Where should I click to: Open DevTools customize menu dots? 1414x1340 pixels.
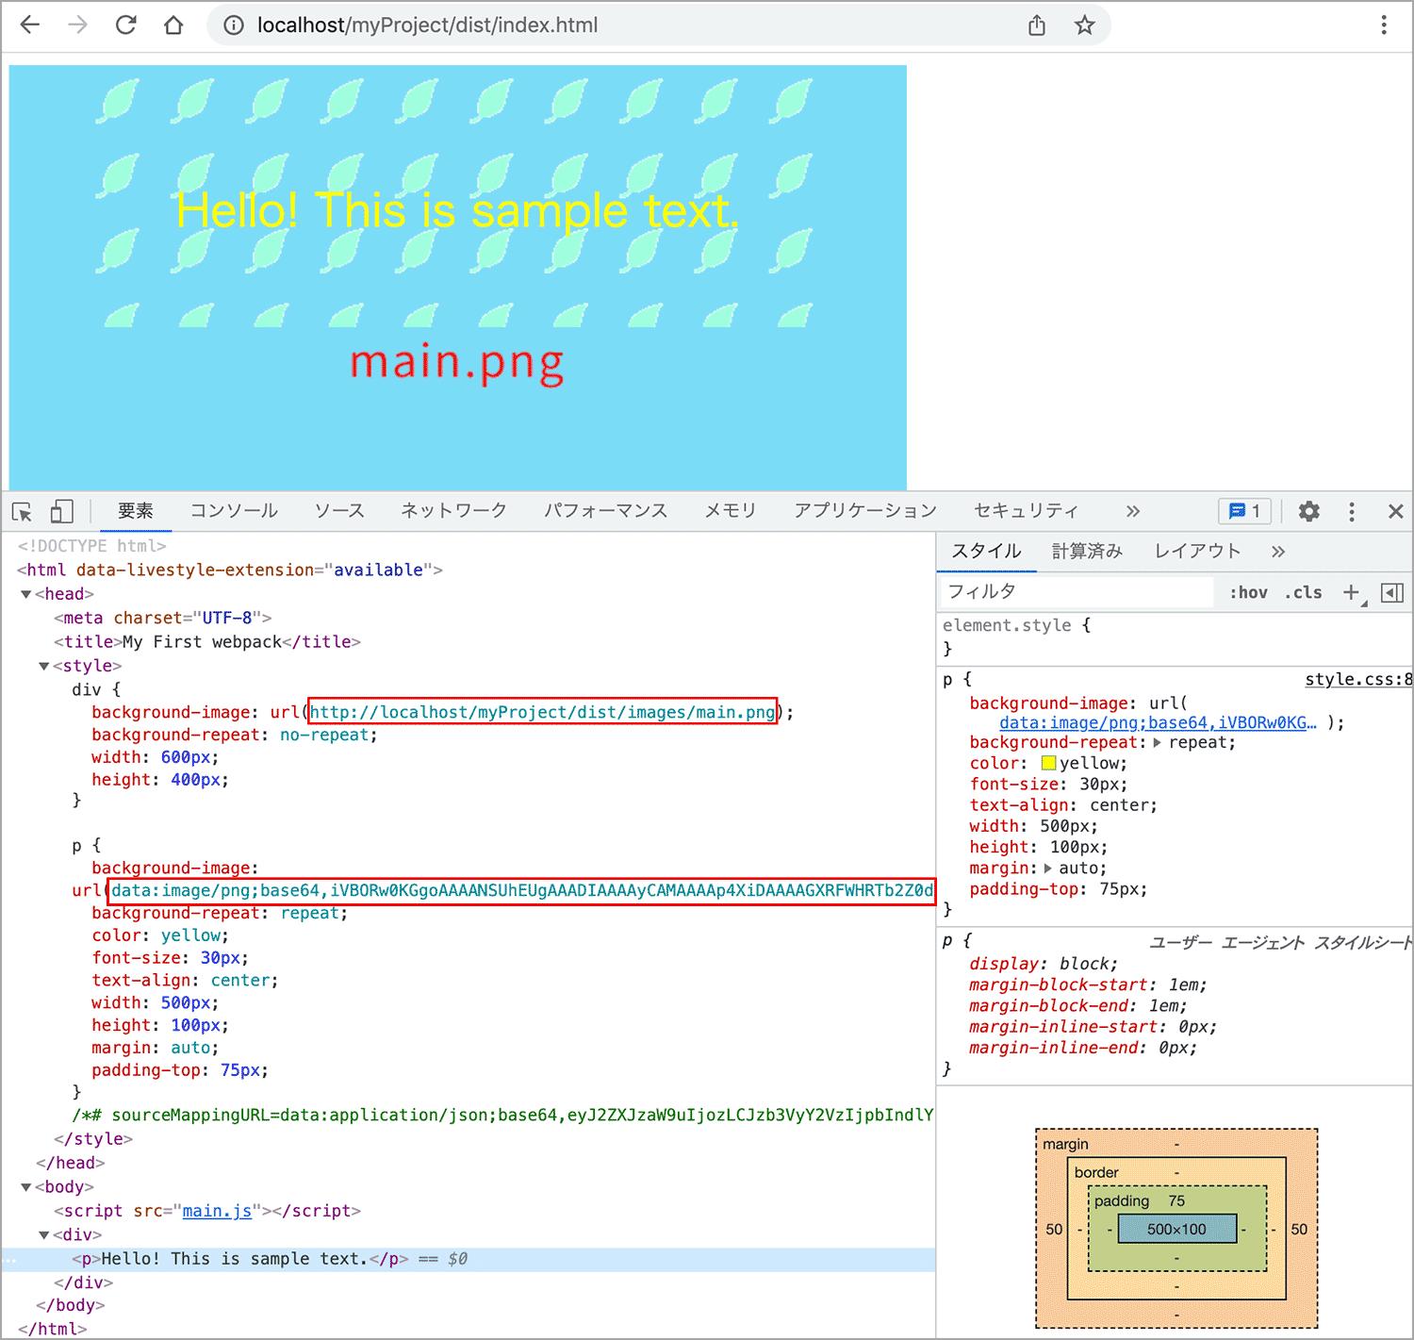[1352, 511]
